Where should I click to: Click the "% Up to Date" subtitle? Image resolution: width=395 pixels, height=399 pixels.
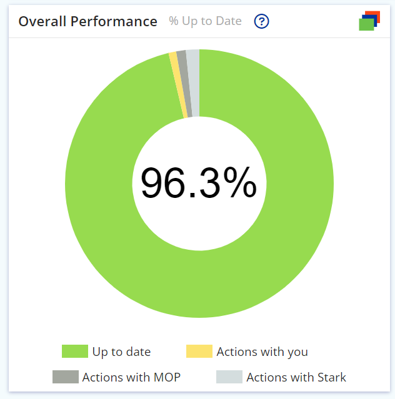(x=205, y=21)
